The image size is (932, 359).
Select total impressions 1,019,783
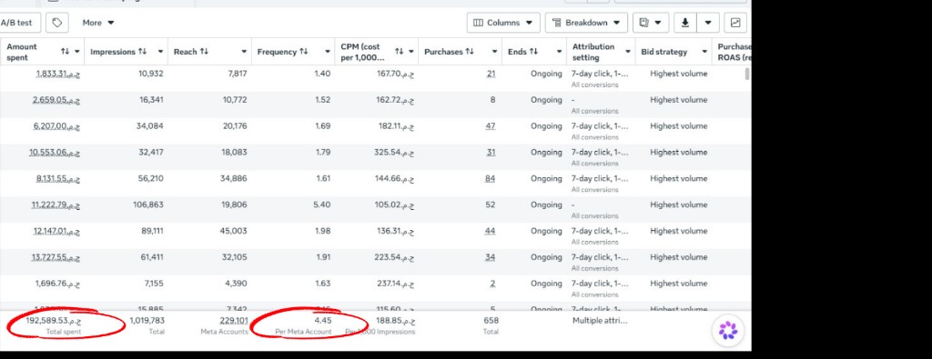pos(147,321)
